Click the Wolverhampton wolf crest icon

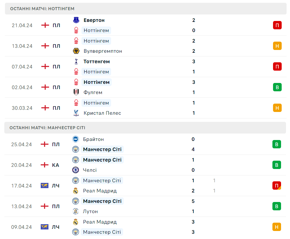(x=76, y=51)
